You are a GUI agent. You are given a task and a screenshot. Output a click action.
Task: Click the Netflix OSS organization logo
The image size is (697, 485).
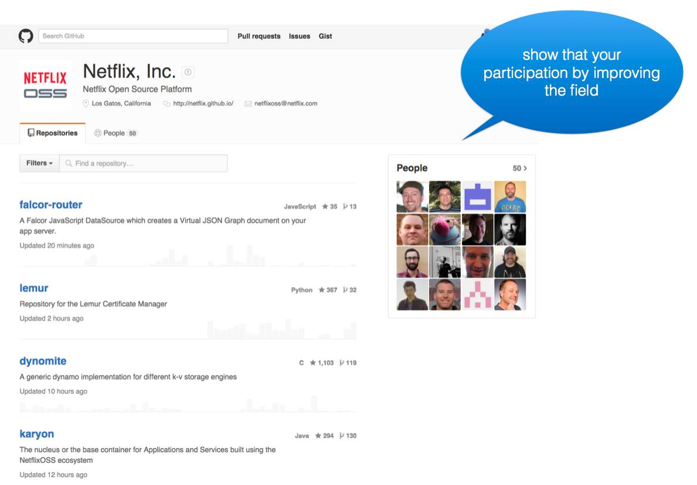point(45,86)
